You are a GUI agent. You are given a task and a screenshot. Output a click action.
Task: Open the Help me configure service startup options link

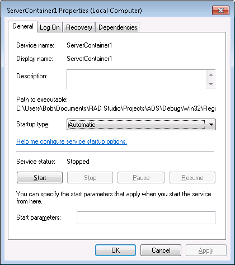pos(72,141)
